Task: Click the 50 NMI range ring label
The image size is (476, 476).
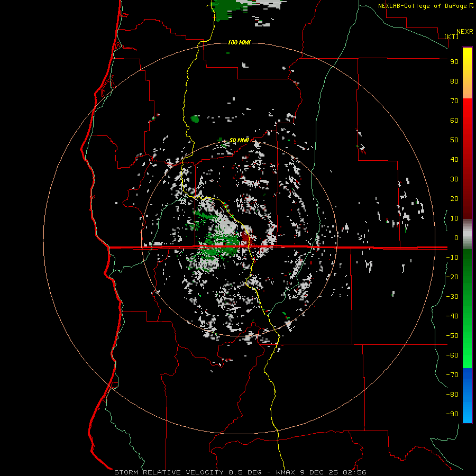Action: (239, 140)
